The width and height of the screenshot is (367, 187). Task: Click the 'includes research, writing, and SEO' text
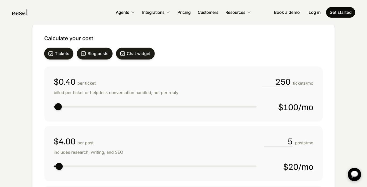88,152
